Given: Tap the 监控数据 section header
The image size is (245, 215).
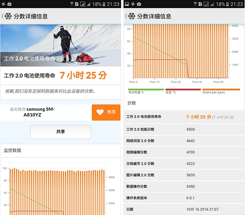Looking at the screenshot, I should point(61,150).
